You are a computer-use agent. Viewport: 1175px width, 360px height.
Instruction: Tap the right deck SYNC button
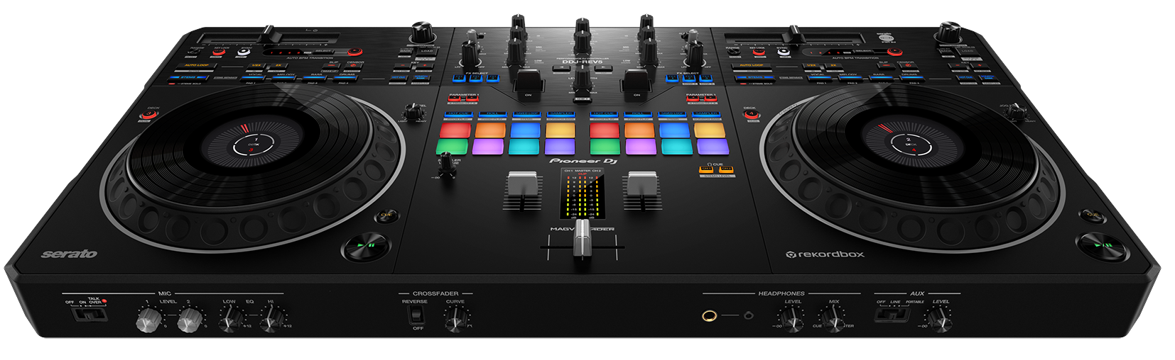pos(784,52)
